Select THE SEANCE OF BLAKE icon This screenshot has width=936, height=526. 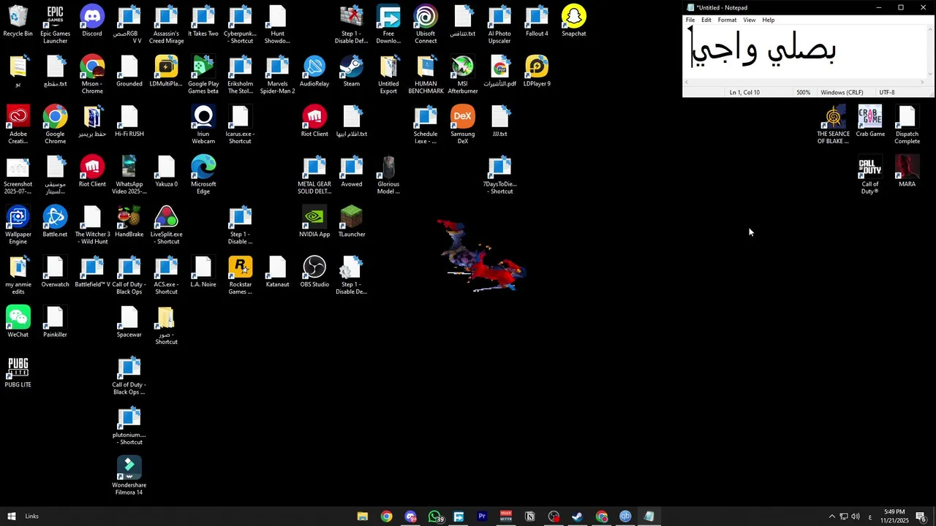834,124
